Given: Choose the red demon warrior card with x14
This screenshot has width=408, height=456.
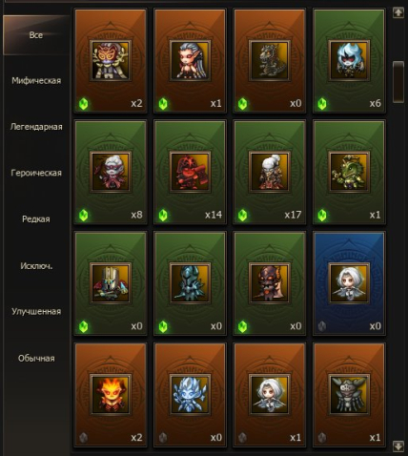Looking at the screenshot, I should (x=190, y=172).
